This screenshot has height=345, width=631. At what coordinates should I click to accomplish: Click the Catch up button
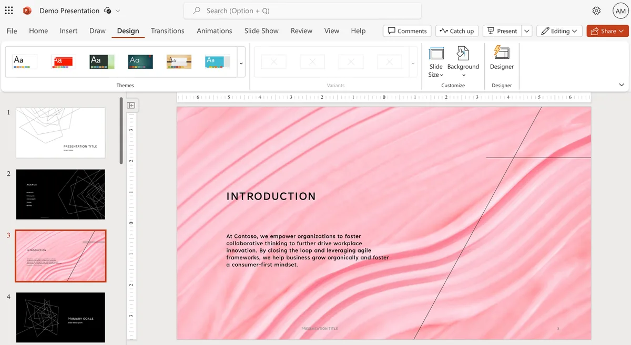point(457,31)
